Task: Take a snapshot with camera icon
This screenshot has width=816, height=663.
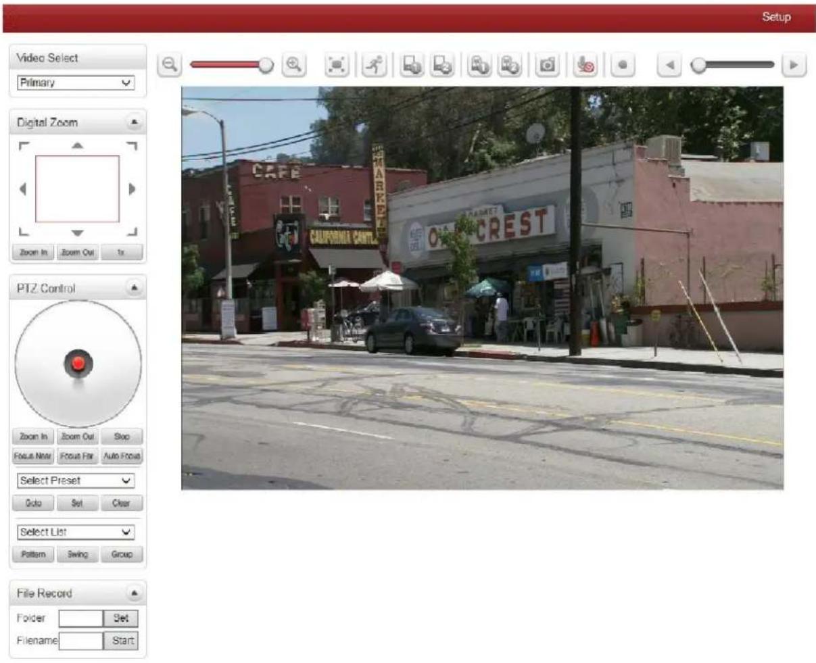Action: pos(547,65)
